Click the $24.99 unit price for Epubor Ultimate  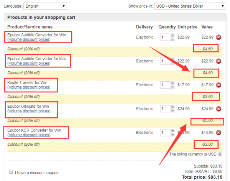[x=184, y=109]
